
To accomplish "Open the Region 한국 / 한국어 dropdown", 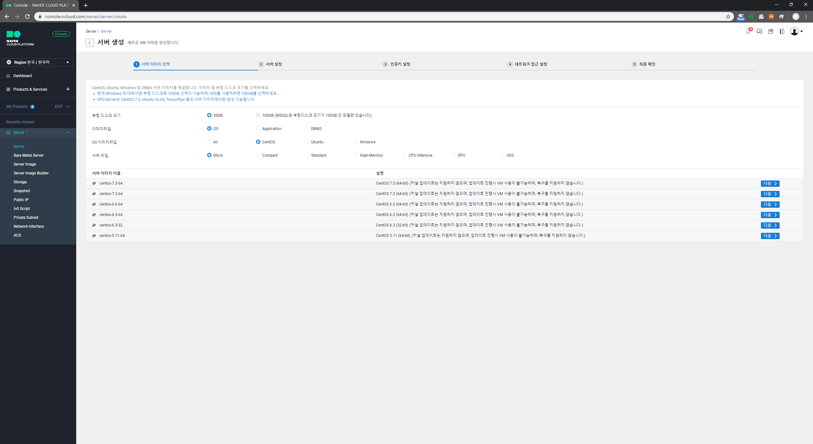I will [x=38, y=62].
